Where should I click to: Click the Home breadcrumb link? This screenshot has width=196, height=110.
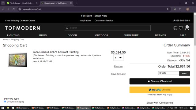tap(6, 39)
